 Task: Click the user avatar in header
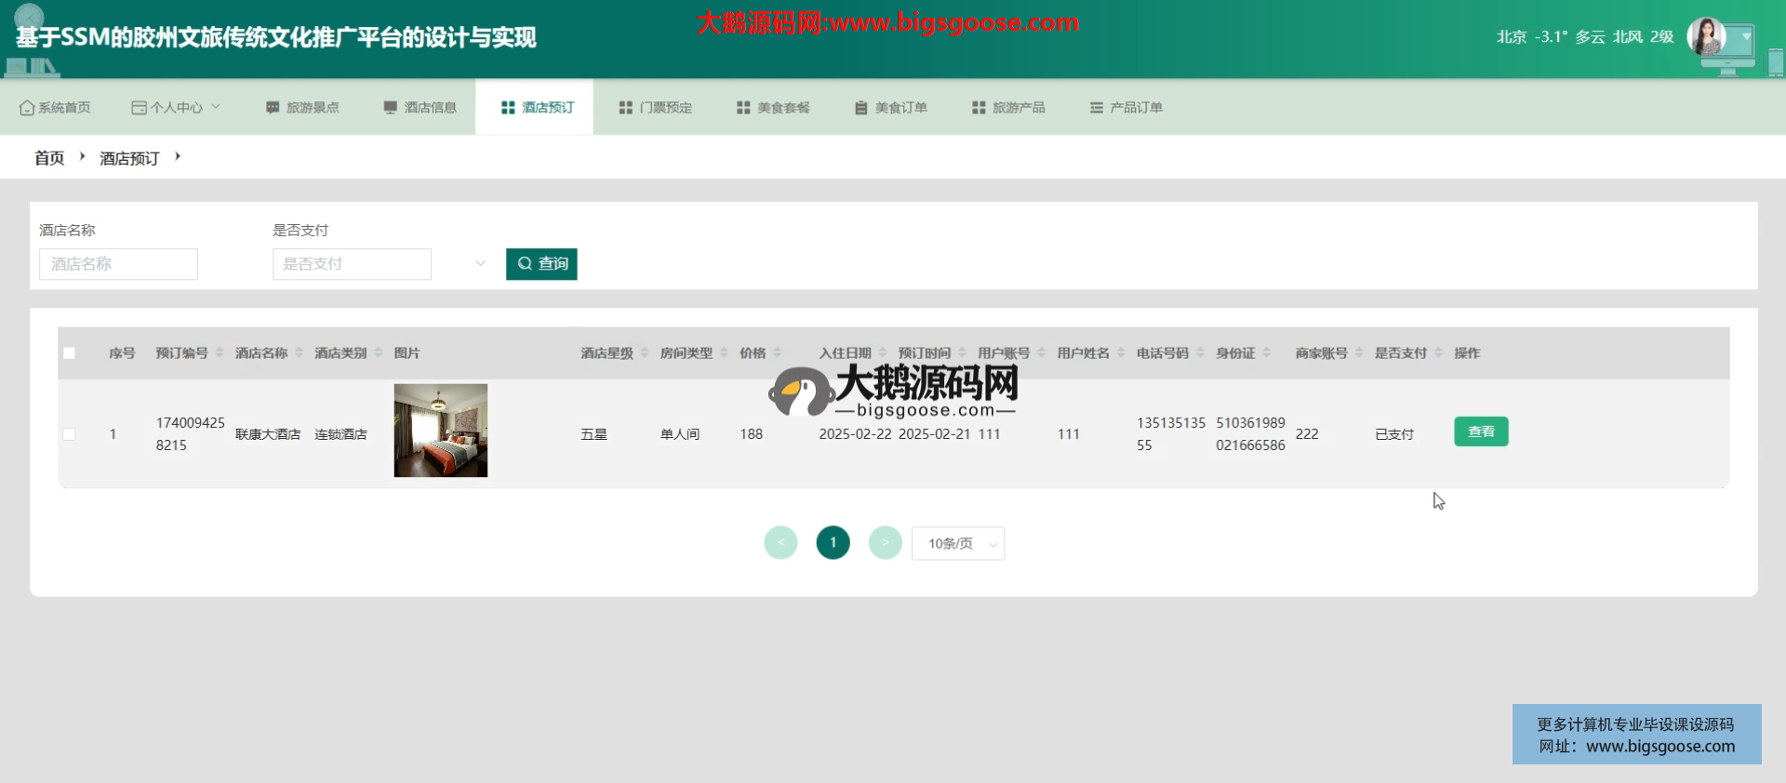(1707, 37)
